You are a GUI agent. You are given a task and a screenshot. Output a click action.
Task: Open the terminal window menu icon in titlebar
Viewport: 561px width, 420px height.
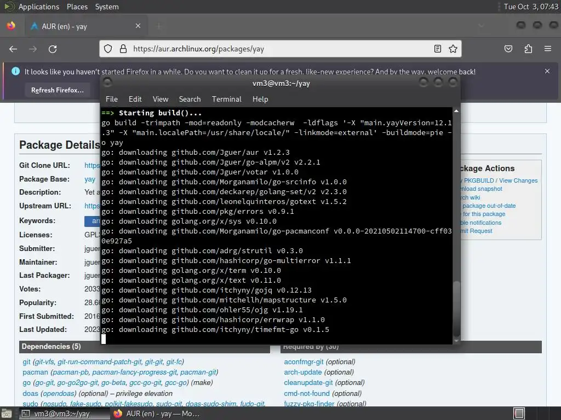click(x=107, y=83)
